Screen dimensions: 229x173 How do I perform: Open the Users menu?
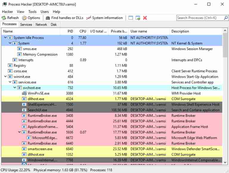pyautogui.click(x=45, y=12)
